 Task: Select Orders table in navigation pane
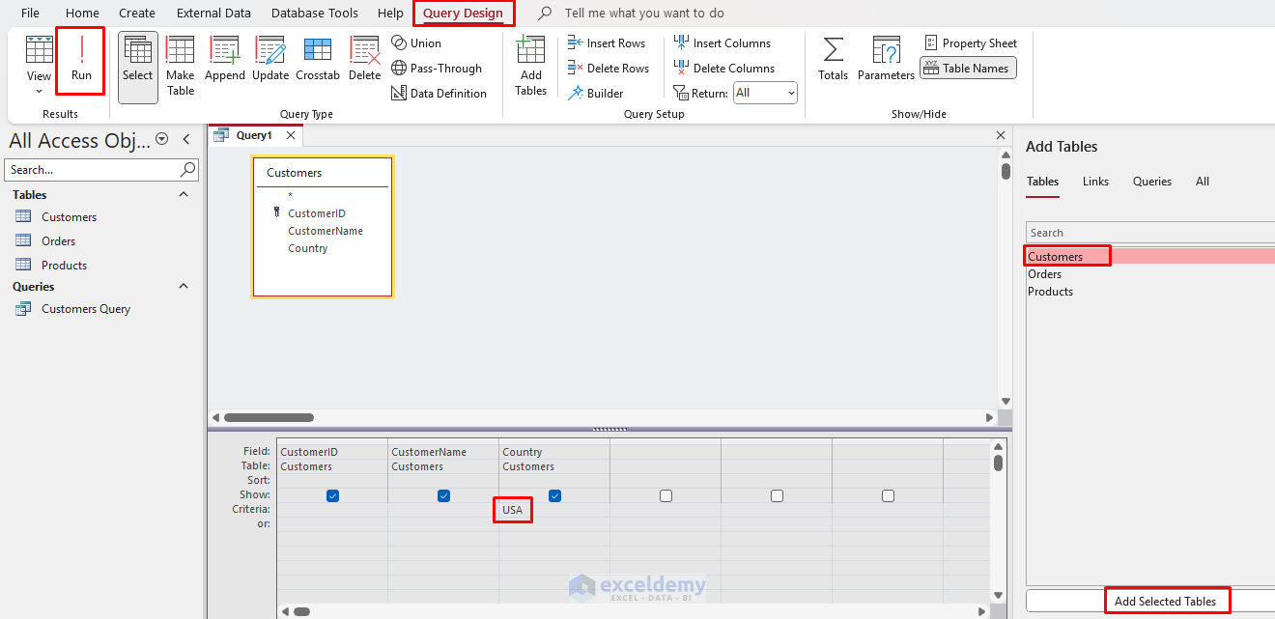(x=58, y=241)
